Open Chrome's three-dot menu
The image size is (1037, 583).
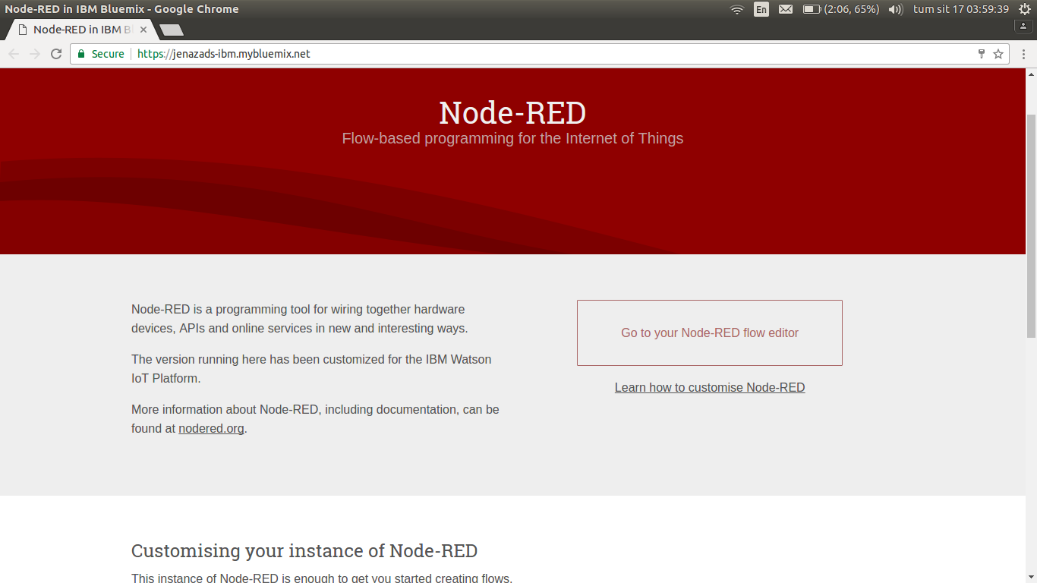point(1023,54)
